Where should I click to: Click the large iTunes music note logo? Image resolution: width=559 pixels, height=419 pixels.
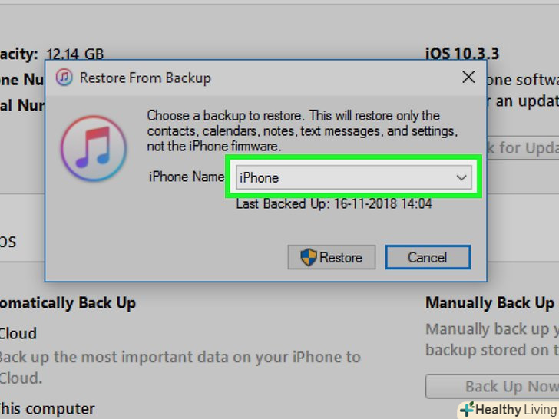94,148
